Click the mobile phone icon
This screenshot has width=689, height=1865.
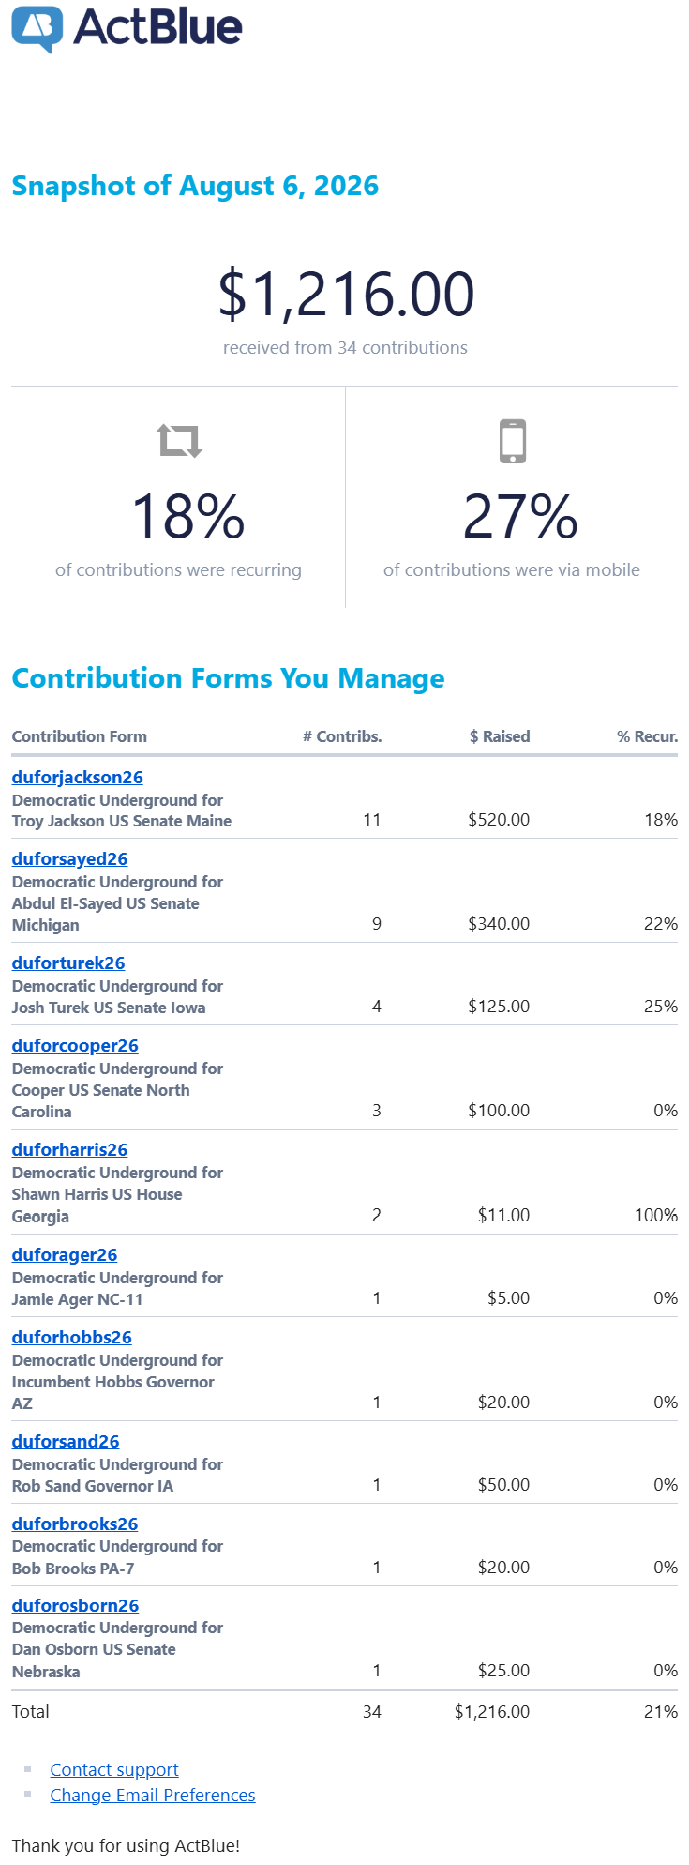click(513, 441)
